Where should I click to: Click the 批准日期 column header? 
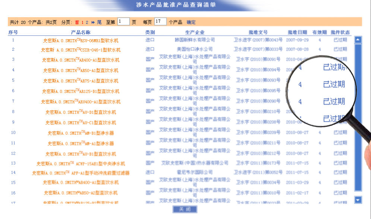point(297,32)
